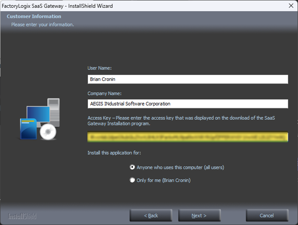
Task: Click the 'Company Name:' label
Action: pos(104,94)
